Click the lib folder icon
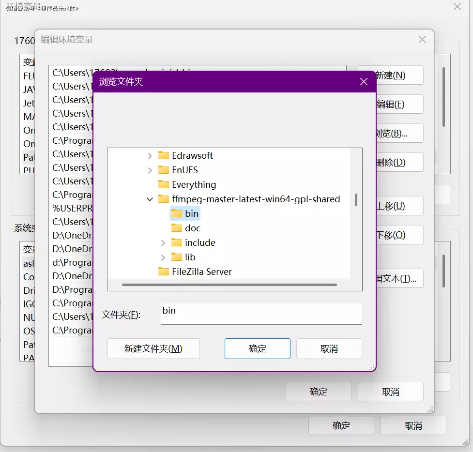473x452 pixels. (x=177, y=257)
